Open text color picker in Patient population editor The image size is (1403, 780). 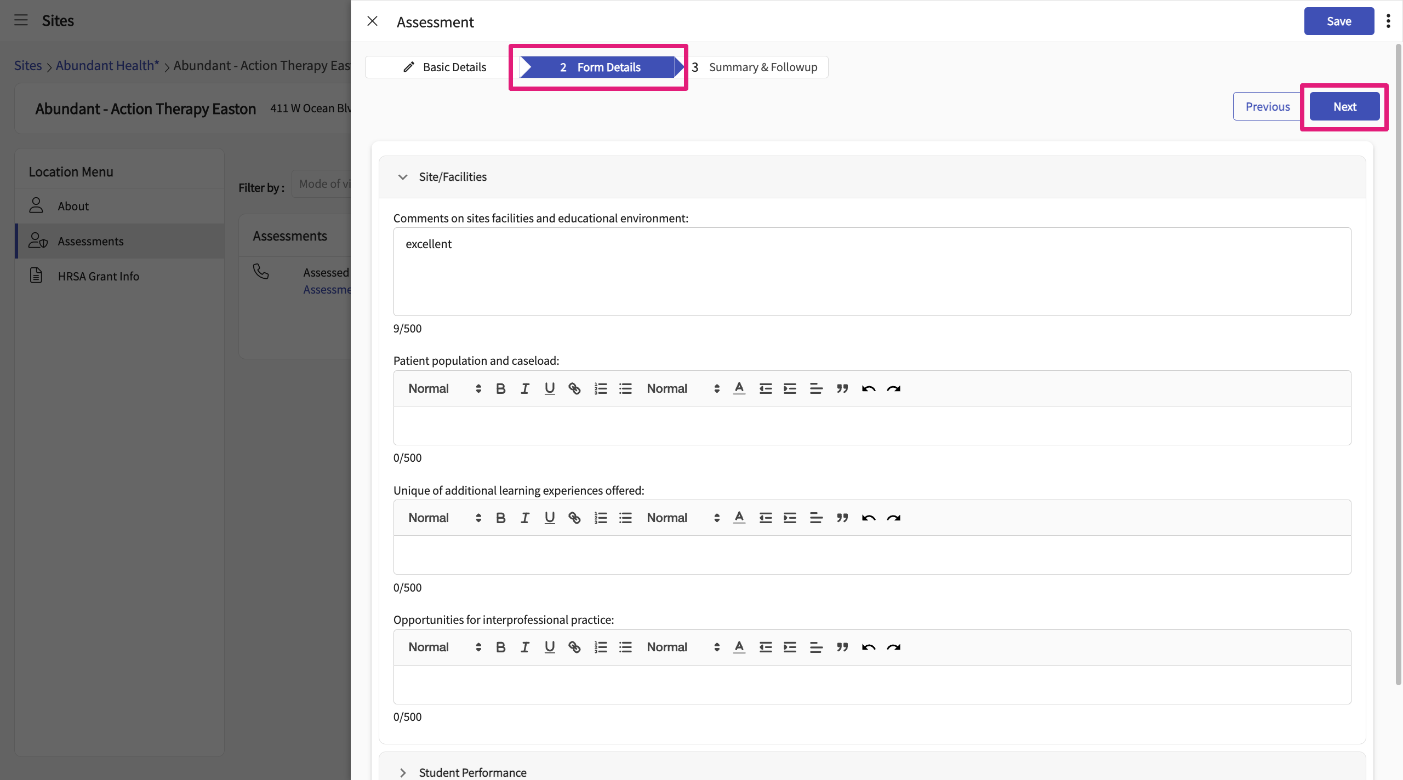[x=739, y=388]
